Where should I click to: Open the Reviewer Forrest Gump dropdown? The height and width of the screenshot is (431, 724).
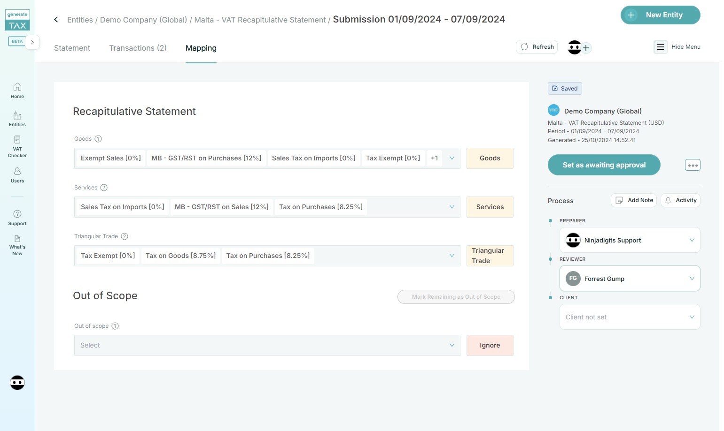(630, 279)
